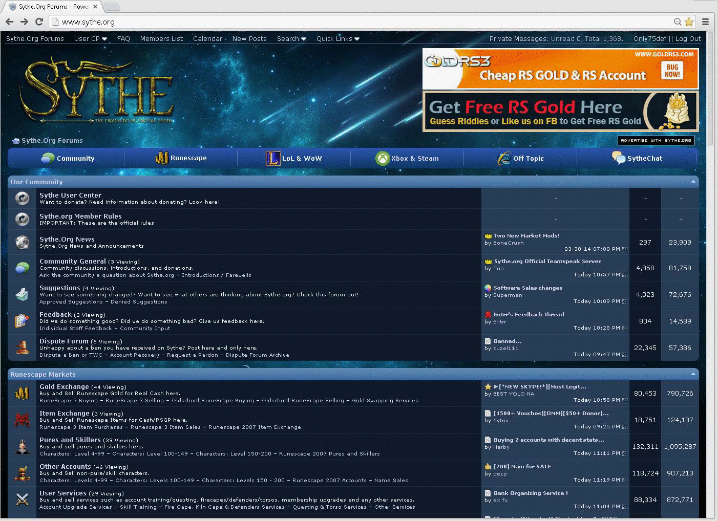The width and height of the screenshot is (718, 521).
Task: Select the Off Topic navigation tab
Action: click(520, 158)
